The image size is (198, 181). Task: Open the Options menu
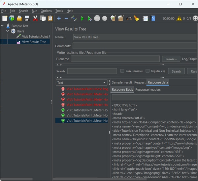coord(46,11)
